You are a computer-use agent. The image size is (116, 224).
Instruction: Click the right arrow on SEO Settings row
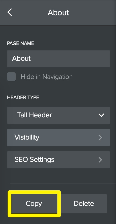(x=100, y=160)
